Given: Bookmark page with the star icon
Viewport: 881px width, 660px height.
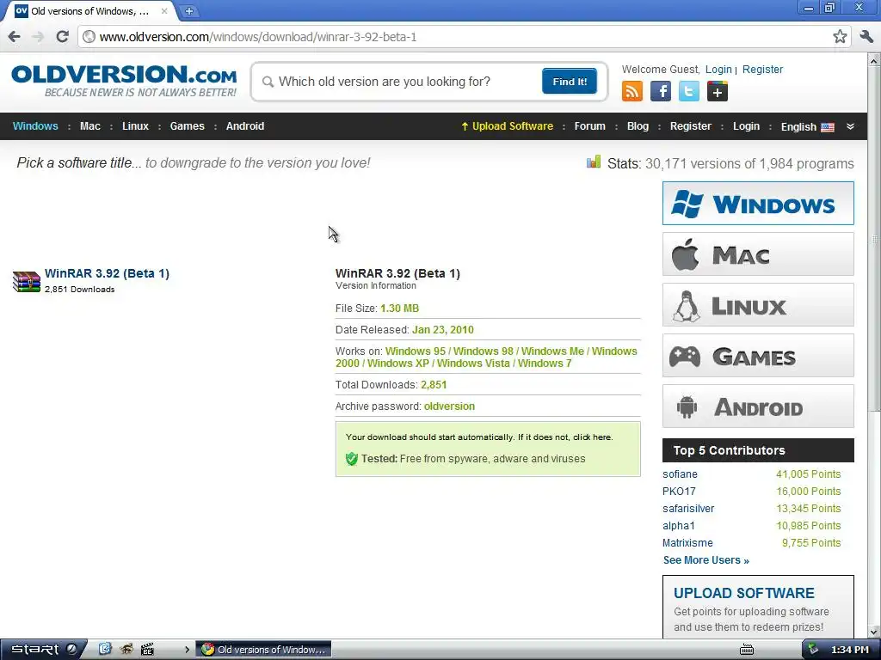Looking at the screenshot, I should point(840,37).
